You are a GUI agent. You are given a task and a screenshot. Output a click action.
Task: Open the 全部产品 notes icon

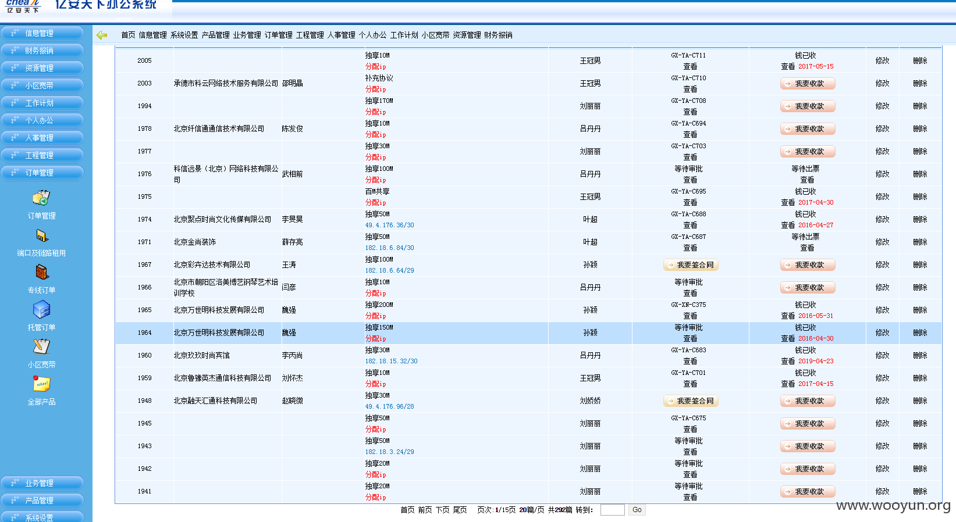click(x=41, y=384)
